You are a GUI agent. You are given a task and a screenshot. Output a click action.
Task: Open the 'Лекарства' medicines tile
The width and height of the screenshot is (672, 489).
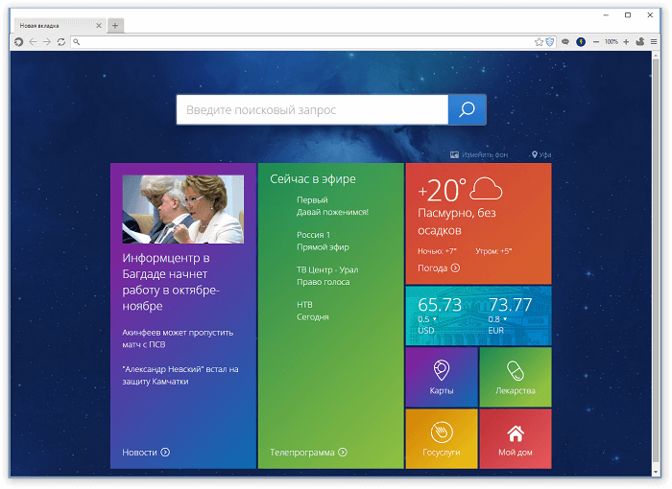516,377
